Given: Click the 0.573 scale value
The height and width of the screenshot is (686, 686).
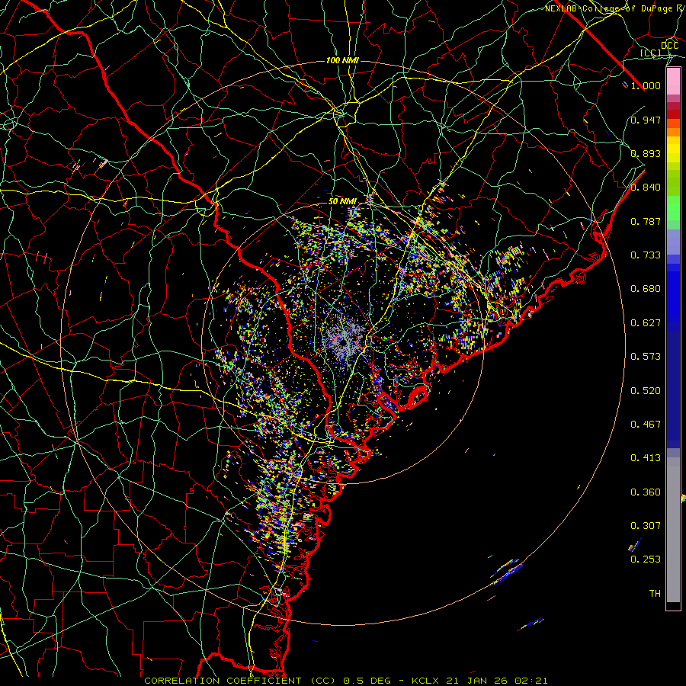Looking at the screenshot, I should coord(646,357).
